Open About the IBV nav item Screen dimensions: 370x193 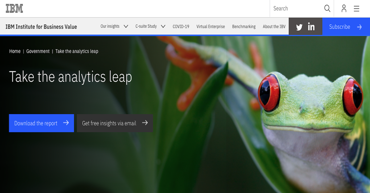pos(274,27)
